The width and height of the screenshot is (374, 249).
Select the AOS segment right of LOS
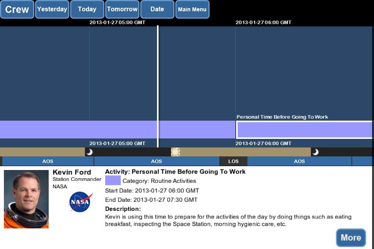coord(299,161)
